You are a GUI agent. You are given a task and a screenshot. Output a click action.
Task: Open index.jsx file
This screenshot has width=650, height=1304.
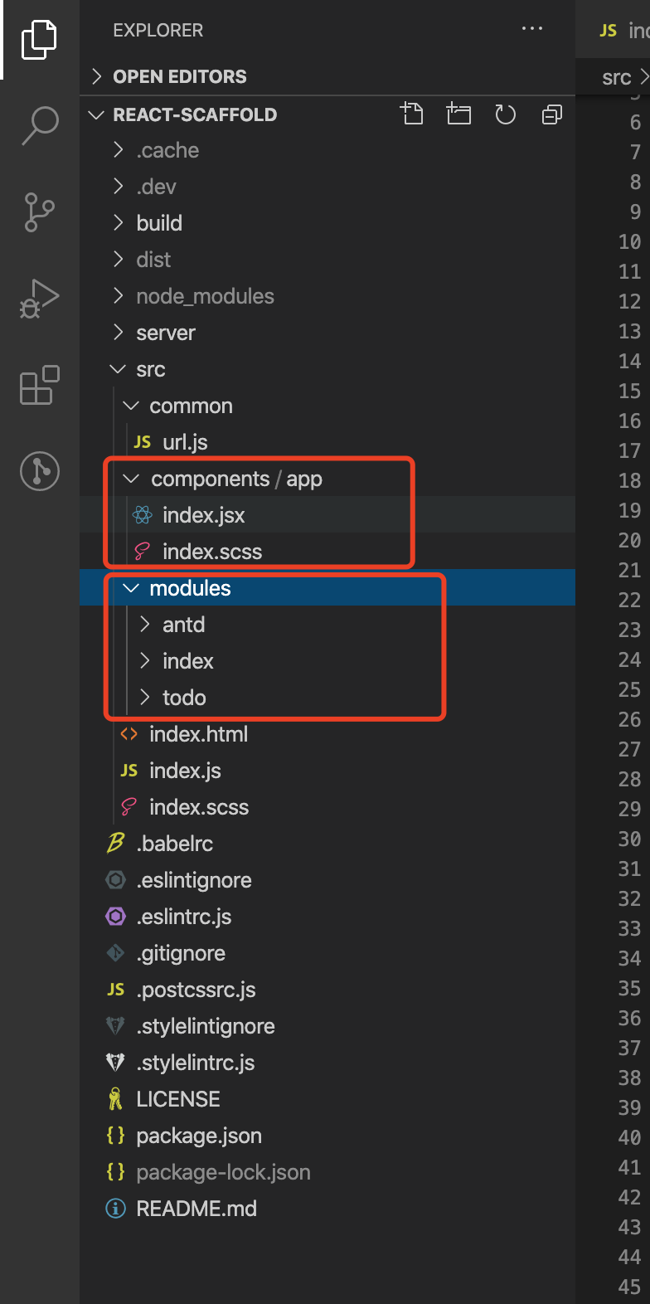(203, 515)
